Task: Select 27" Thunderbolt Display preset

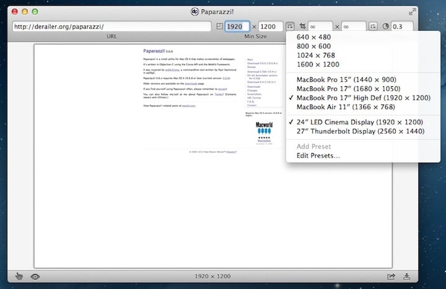Action: pos(360,131)
